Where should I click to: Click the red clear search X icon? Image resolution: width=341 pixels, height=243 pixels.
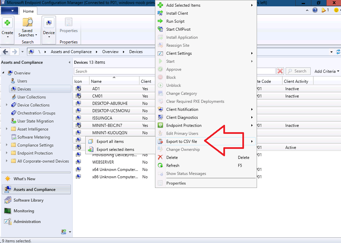tap(280, 71)
